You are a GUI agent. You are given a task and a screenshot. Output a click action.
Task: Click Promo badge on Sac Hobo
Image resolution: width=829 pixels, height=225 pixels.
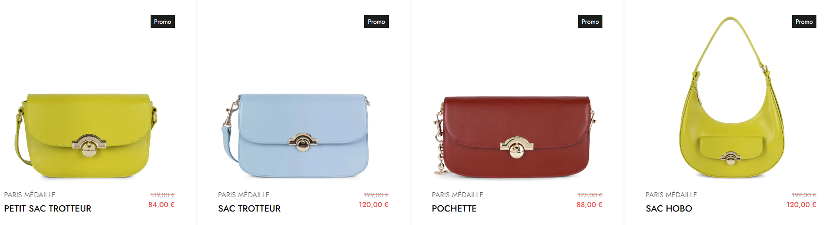[x=804, y=22]
